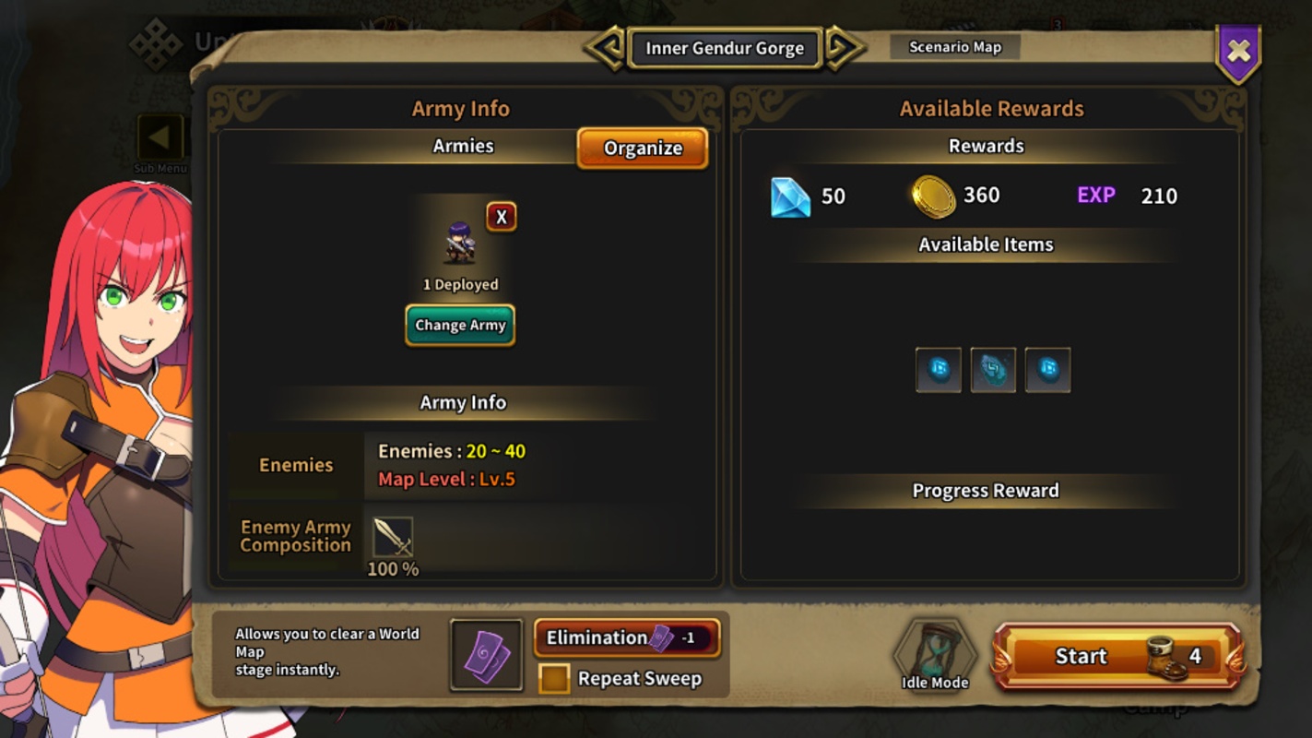Click the sword enemy composition icon
Viewport: 1312px width, 738px height.
[x=393, y=537]
